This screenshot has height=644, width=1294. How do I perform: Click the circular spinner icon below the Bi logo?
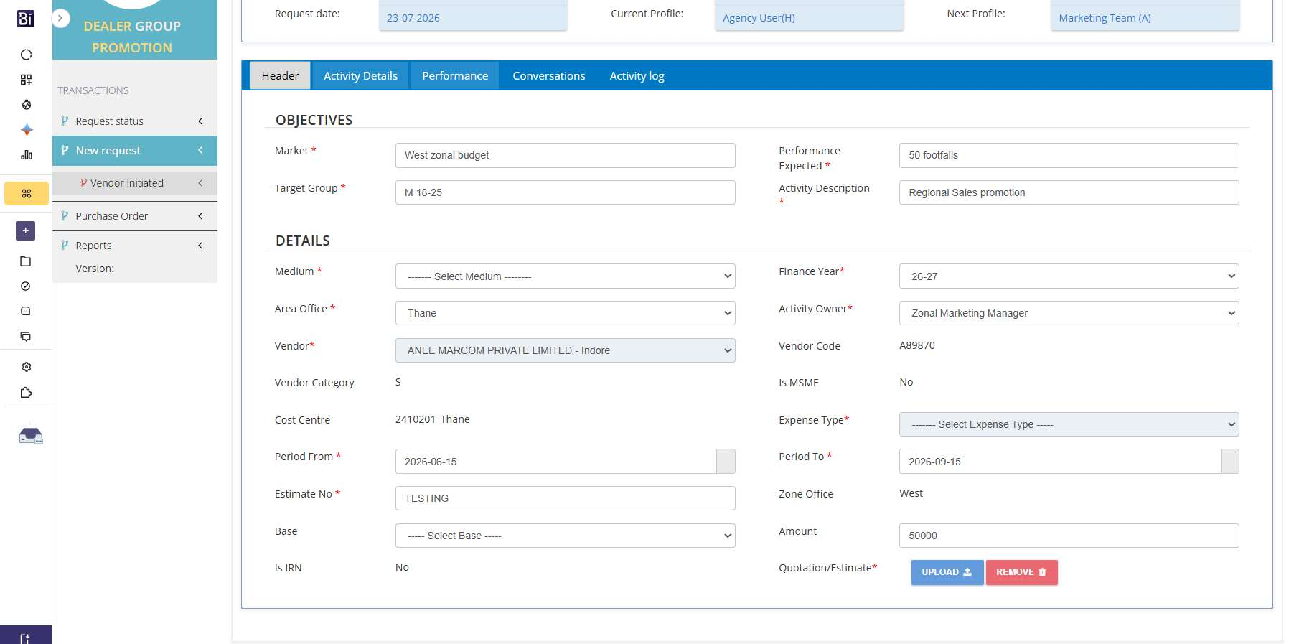[27, 55]
